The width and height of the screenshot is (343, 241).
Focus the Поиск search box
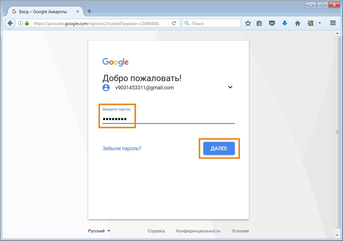pyautogui.click(x=212, y=23)
